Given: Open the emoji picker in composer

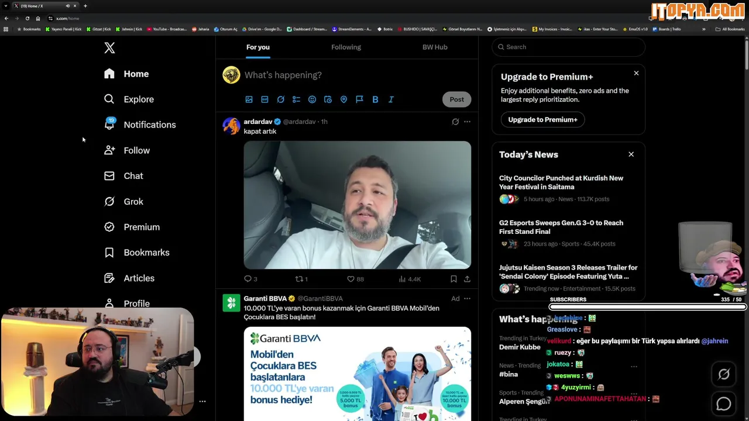Looking at the screenshot, I should pyautogui.click(x=312, y=99).
